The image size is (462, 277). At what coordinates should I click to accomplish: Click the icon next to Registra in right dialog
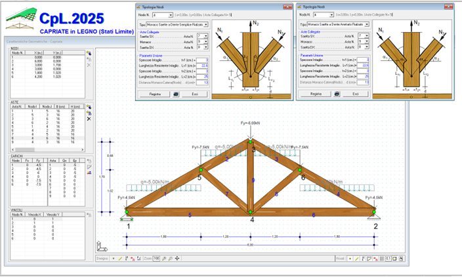(x=337, y=94)
